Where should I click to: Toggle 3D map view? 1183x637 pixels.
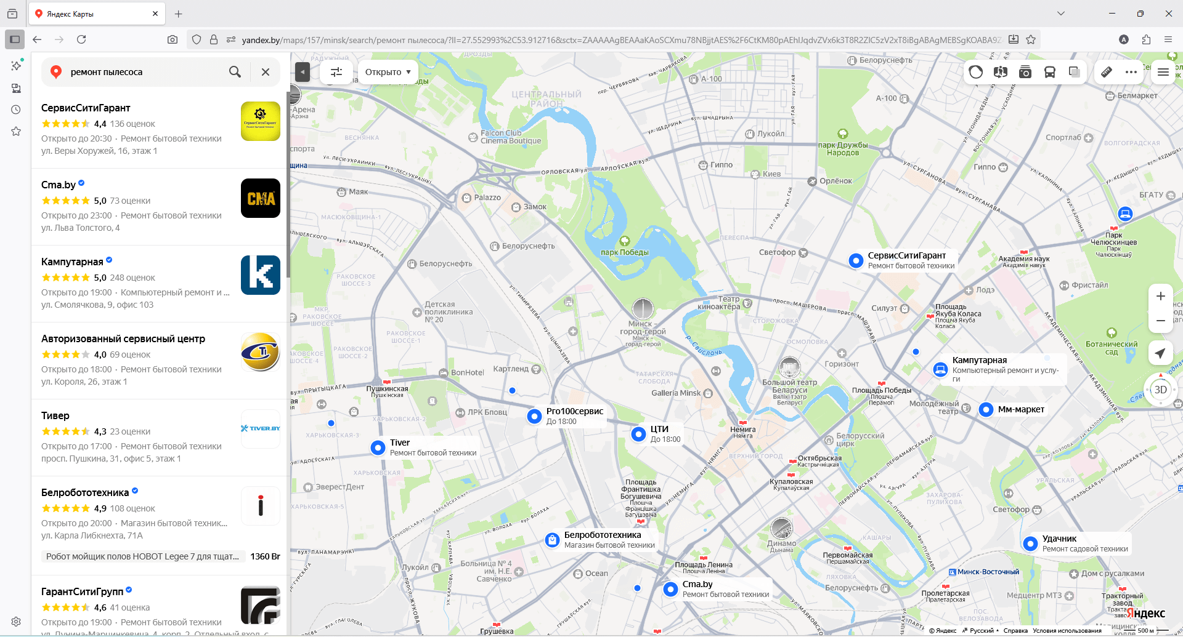click(1160, 390)
